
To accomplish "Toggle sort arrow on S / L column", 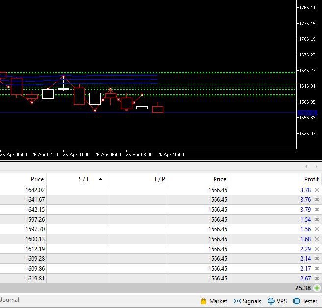I will (x=101, y=179).
